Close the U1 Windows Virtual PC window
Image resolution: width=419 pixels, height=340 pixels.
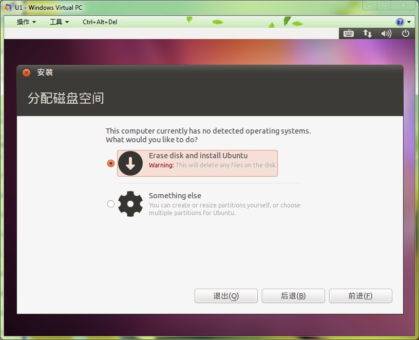pyautogui.click(x=404, y=5)
